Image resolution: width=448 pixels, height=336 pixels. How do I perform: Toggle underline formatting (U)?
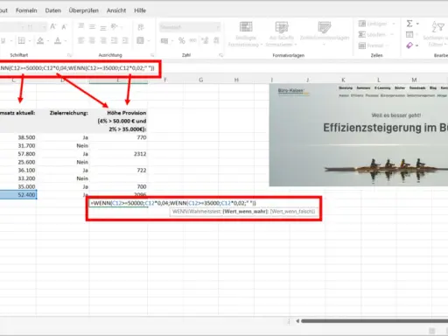click(x=3, y=40)
